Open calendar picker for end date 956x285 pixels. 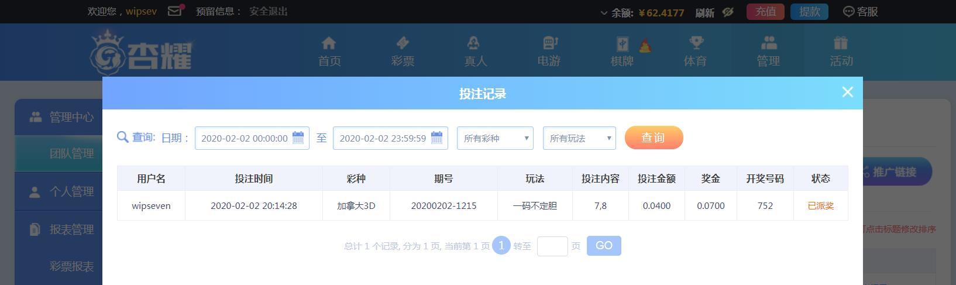pos(436,138)
